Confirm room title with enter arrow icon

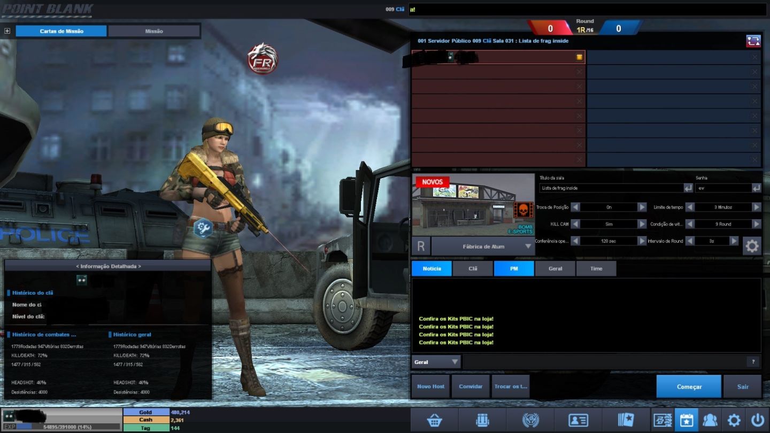coord(688,188)
